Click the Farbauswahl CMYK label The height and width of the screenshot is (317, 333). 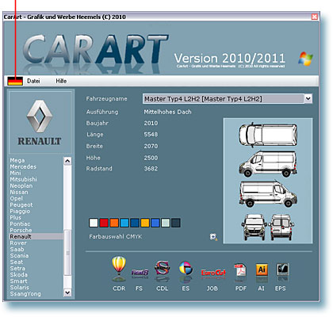tap(115, 236)
